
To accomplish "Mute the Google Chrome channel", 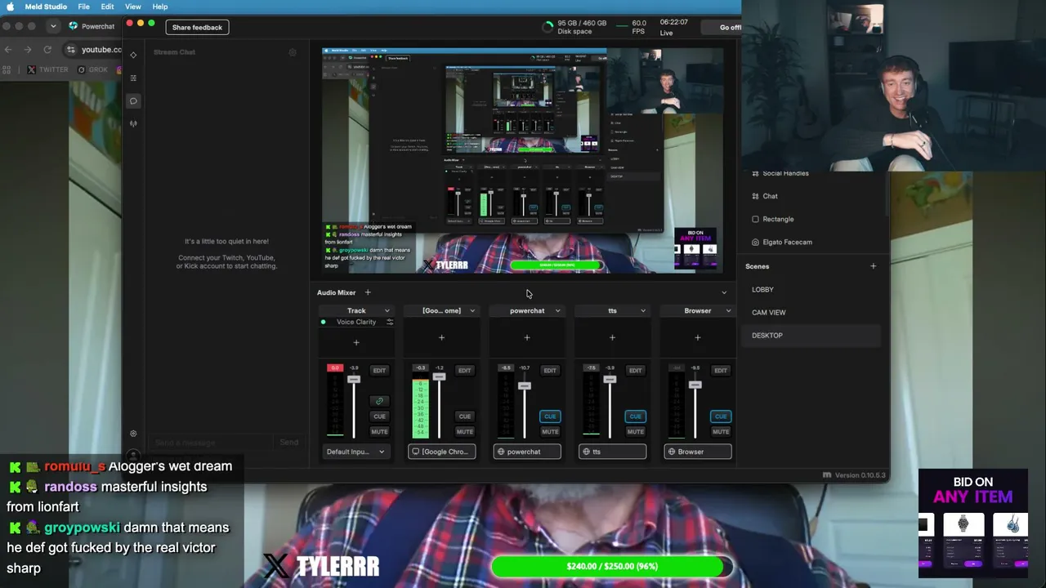I will (x=465, y=432).
